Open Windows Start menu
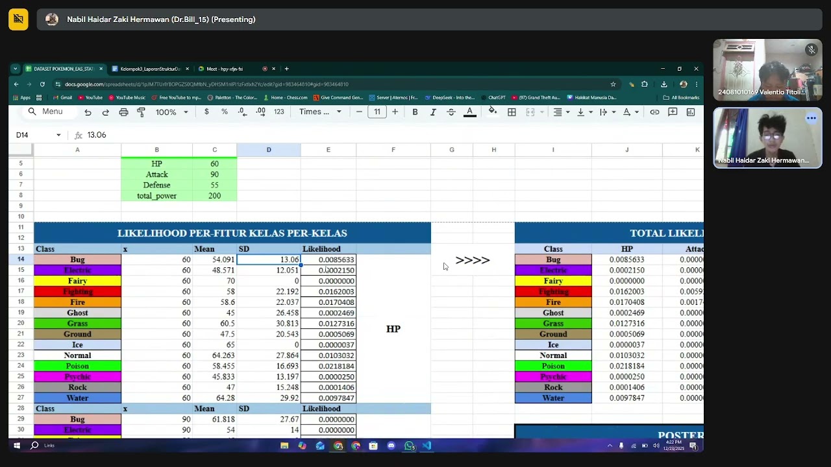 tap(17, 446)
